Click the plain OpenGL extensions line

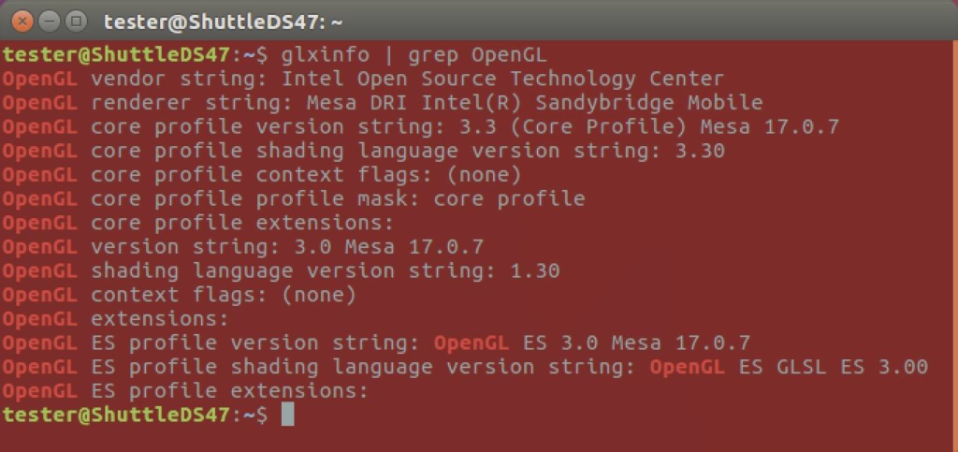[160, 319]
